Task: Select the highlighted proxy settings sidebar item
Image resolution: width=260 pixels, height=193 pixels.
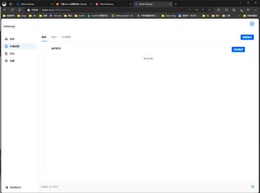Action: [19, 46]
